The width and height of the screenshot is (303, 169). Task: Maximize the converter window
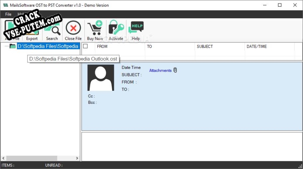point(280,5)
